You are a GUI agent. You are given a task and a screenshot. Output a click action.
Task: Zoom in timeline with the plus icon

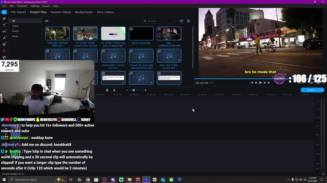coord(146,90)
